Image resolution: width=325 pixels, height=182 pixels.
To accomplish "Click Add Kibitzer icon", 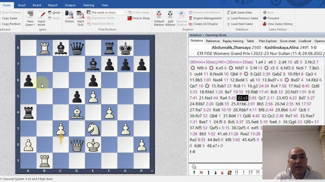I will (x=170, y=15).
